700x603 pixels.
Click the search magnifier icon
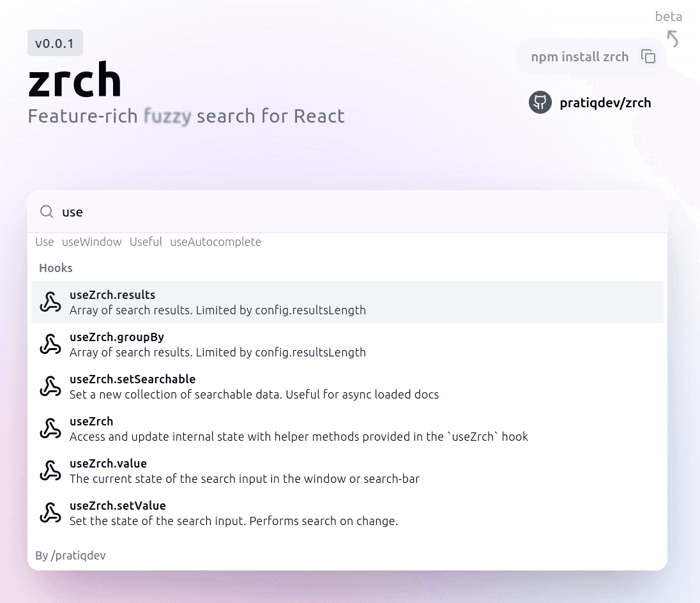(x=47, y=212)
